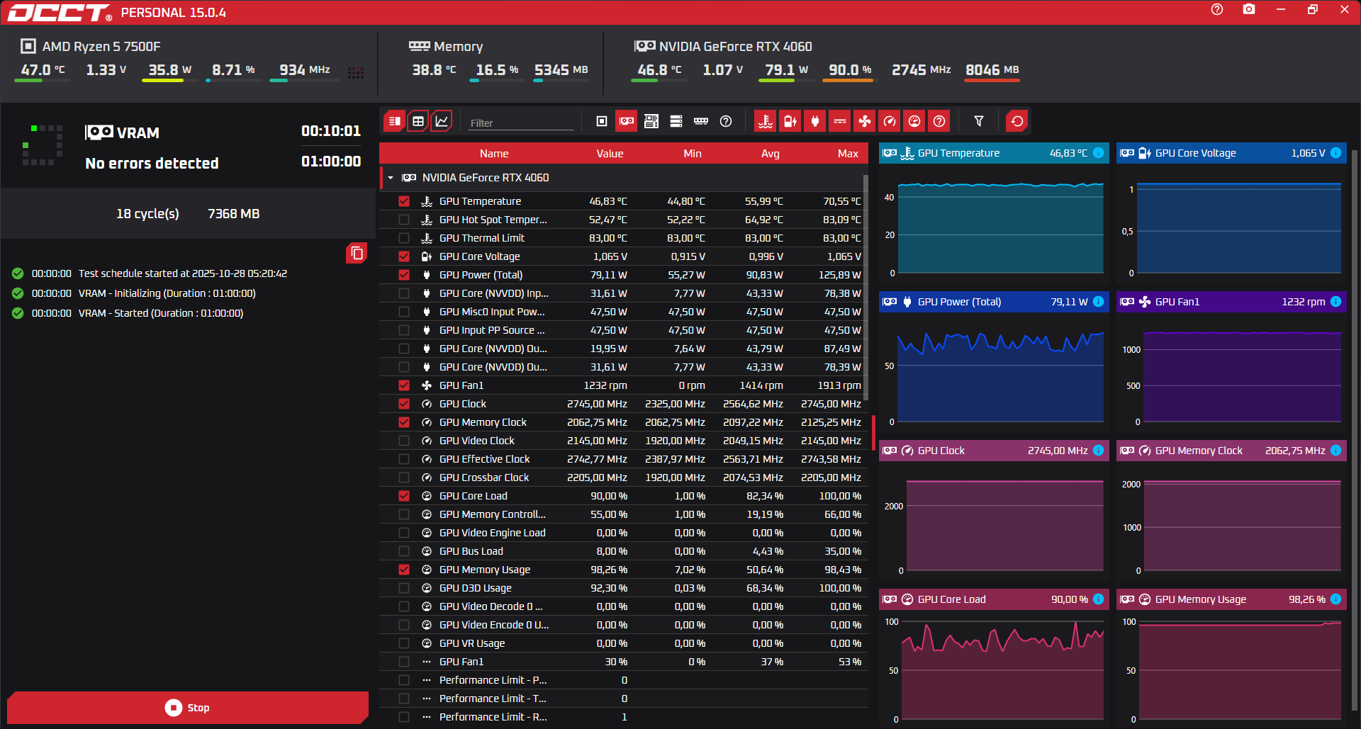The height and width of the screenshot is (729, 1361).
Task: Toggle the temperature sensor filter icon
Action: pos(765,121)
